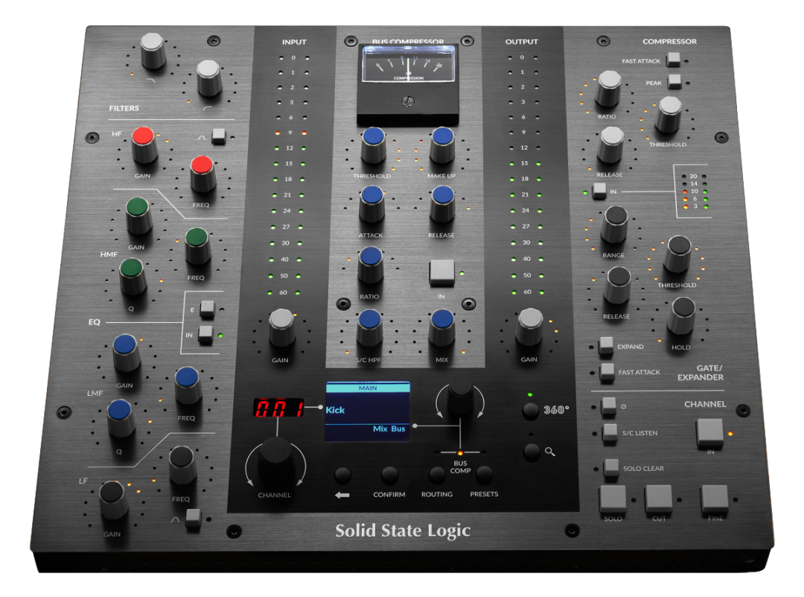Click the bus compressor RELEASE knob
Screen dimensions: 804x597
click(x=442, y=203)
